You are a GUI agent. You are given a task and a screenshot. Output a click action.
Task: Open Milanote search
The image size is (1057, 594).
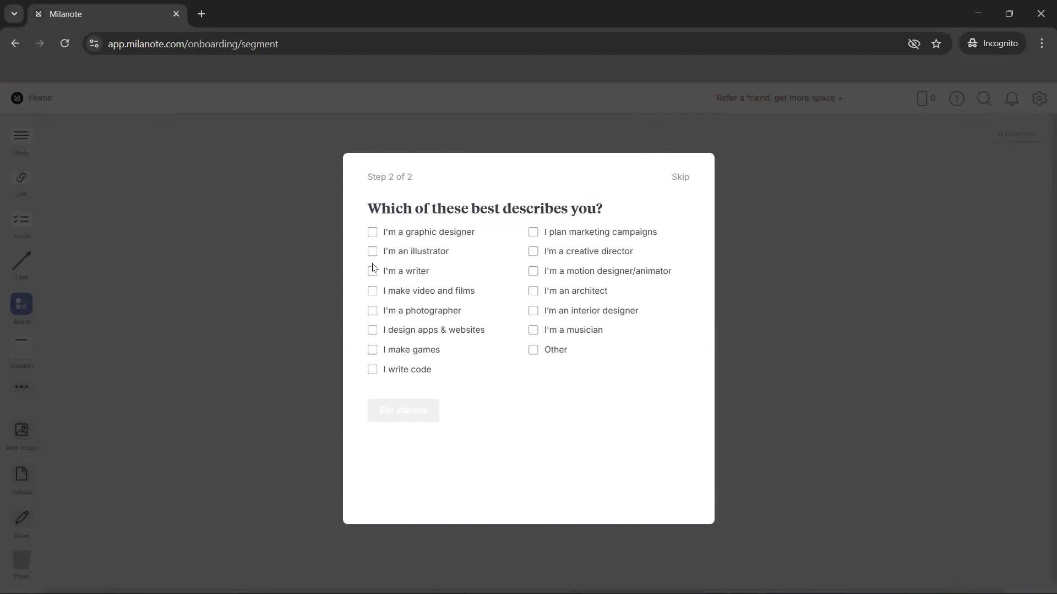(x=984, y=98)
